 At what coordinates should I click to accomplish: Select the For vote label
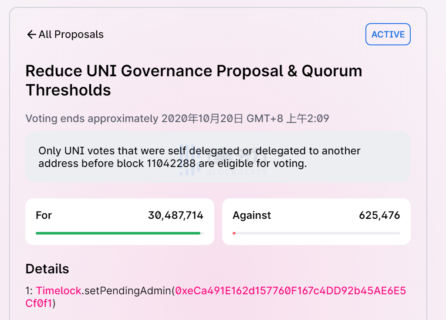point(44,215)
